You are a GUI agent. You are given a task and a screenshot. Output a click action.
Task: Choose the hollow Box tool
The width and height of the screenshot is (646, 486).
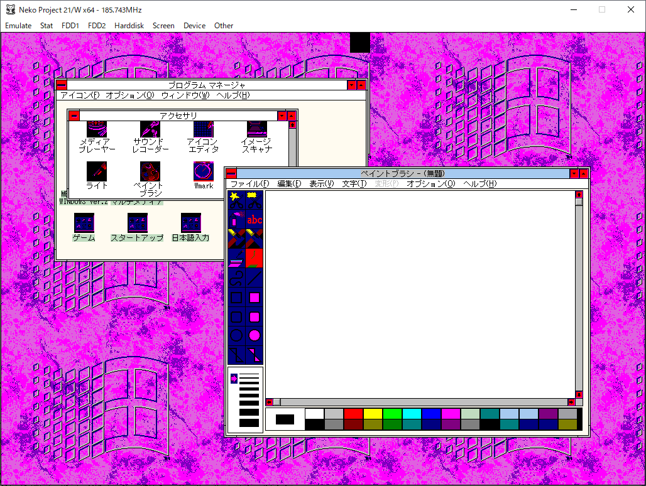[x=236, y=298]
